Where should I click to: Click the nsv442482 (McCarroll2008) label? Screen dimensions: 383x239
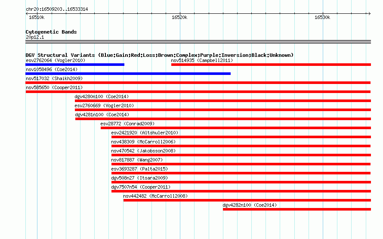pos(155,196)
